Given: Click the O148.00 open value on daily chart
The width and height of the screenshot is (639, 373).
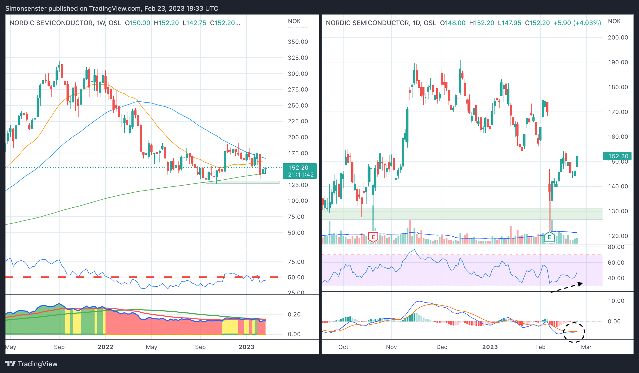Looking at the screenshot, I should (x=453, y=23).
